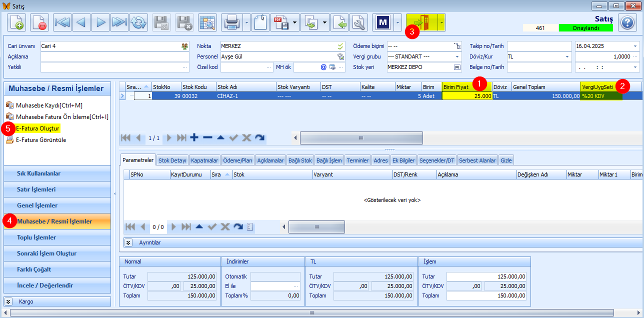Click the PDF save icon
The height and width of the screenshot is (318, 644).
pyautogui.click(x=280, y=22)
